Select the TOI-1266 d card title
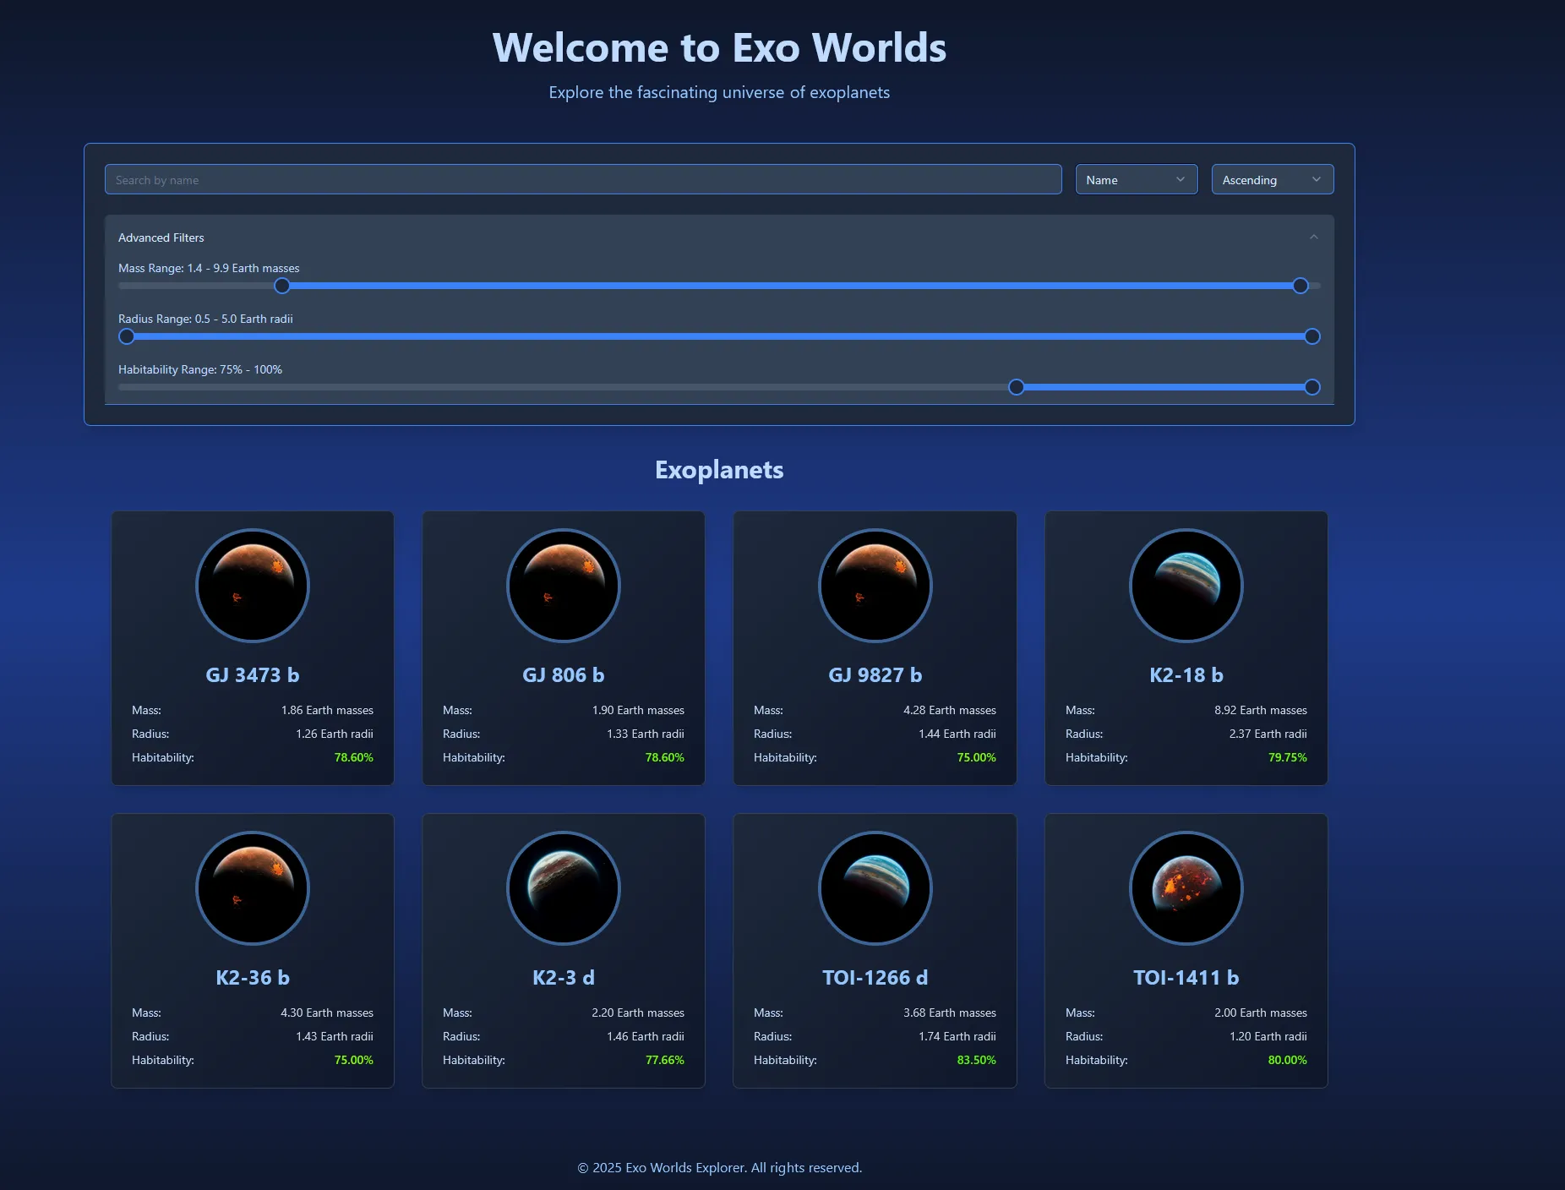 [875, 977]
